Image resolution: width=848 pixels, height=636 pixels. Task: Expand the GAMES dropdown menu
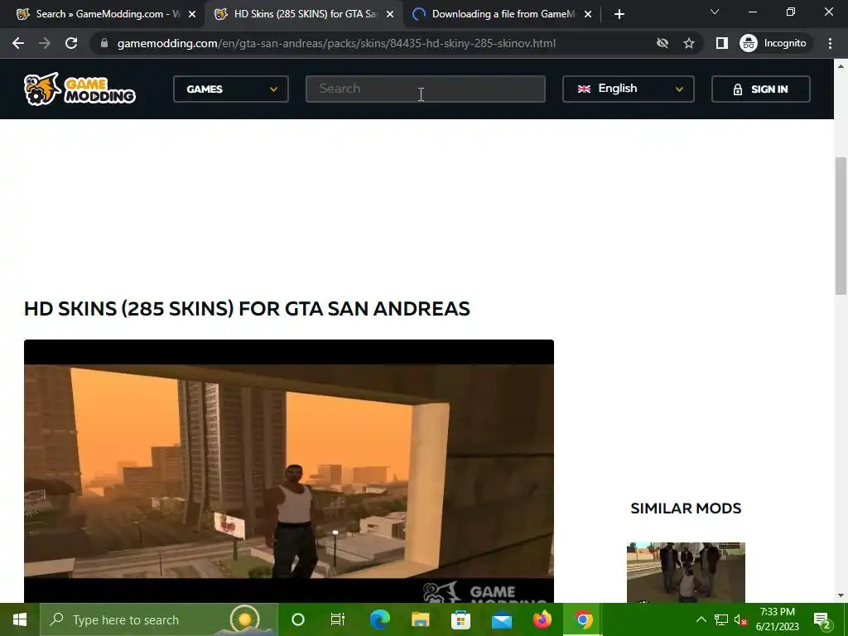[x=231, y=89]
